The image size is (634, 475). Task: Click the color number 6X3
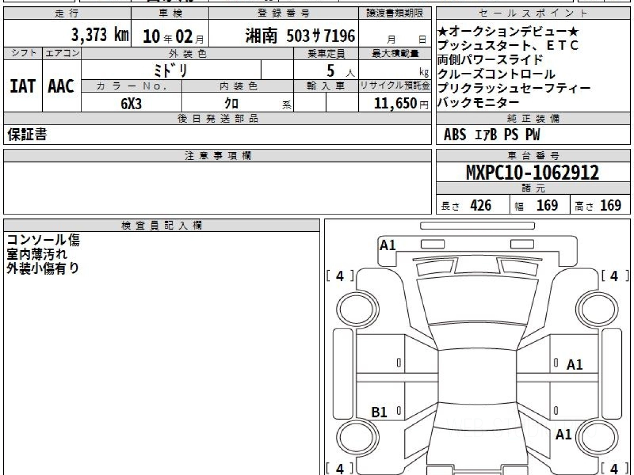click(131, 103)
